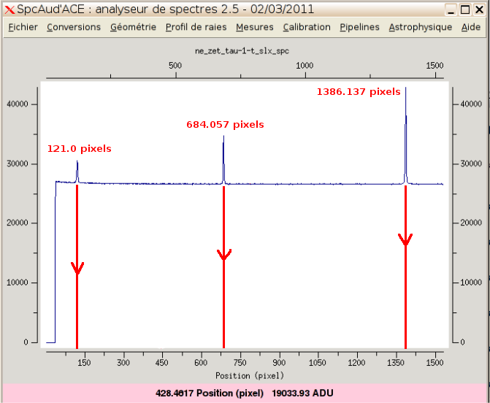The width and height of the screenshot is (490, 403).
Task: Click the 10000 label on the right axis
Action: pos(471,283)
